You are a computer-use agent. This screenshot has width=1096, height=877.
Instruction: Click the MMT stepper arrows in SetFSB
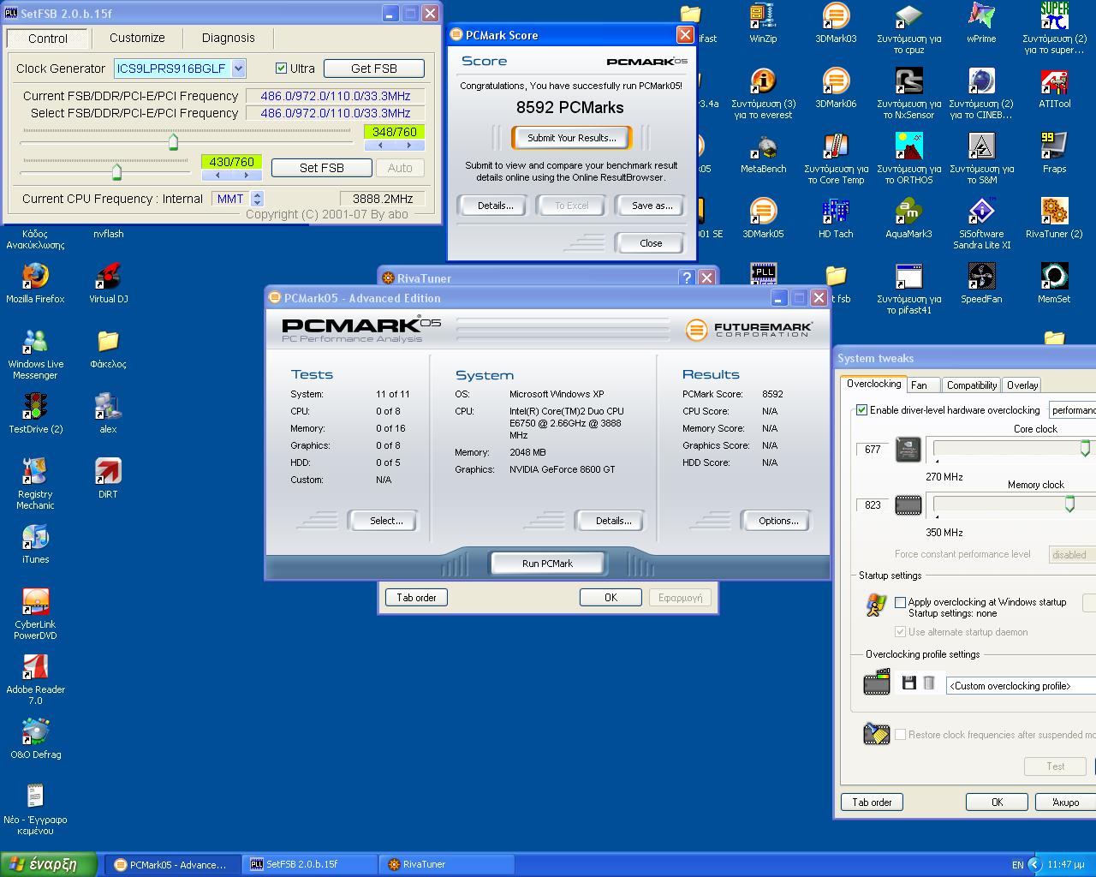pyautogui.click(x=257, y=199)
